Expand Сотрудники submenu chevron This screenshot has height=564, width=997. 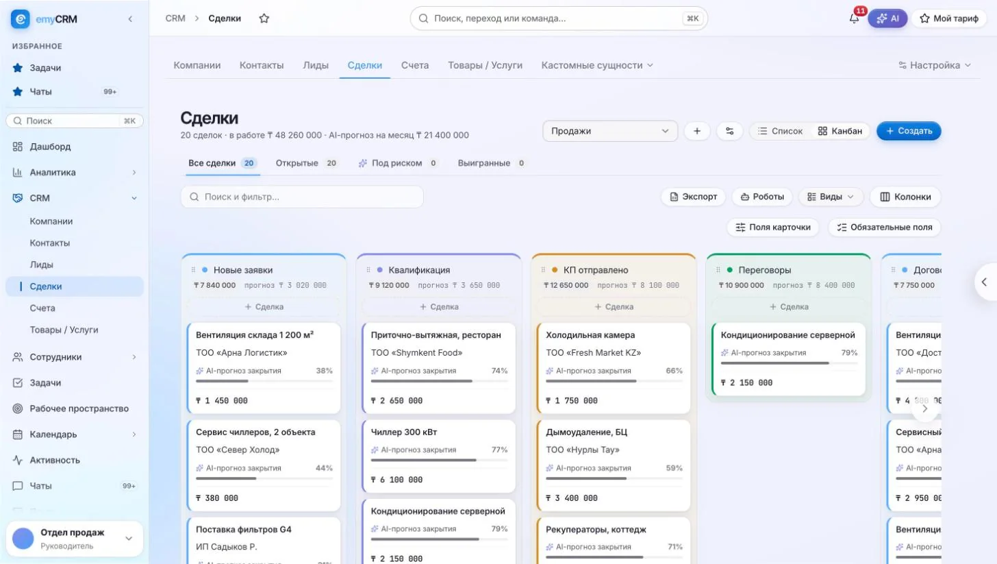tap(134, 357)
